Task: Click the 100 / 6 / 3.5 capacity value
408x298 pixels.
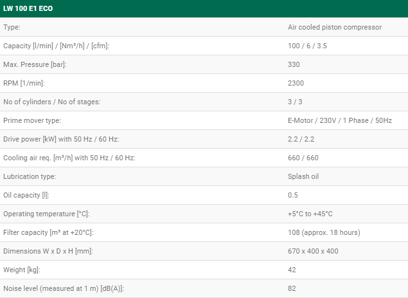Action: pyautogui.click(x=307, y=46)
